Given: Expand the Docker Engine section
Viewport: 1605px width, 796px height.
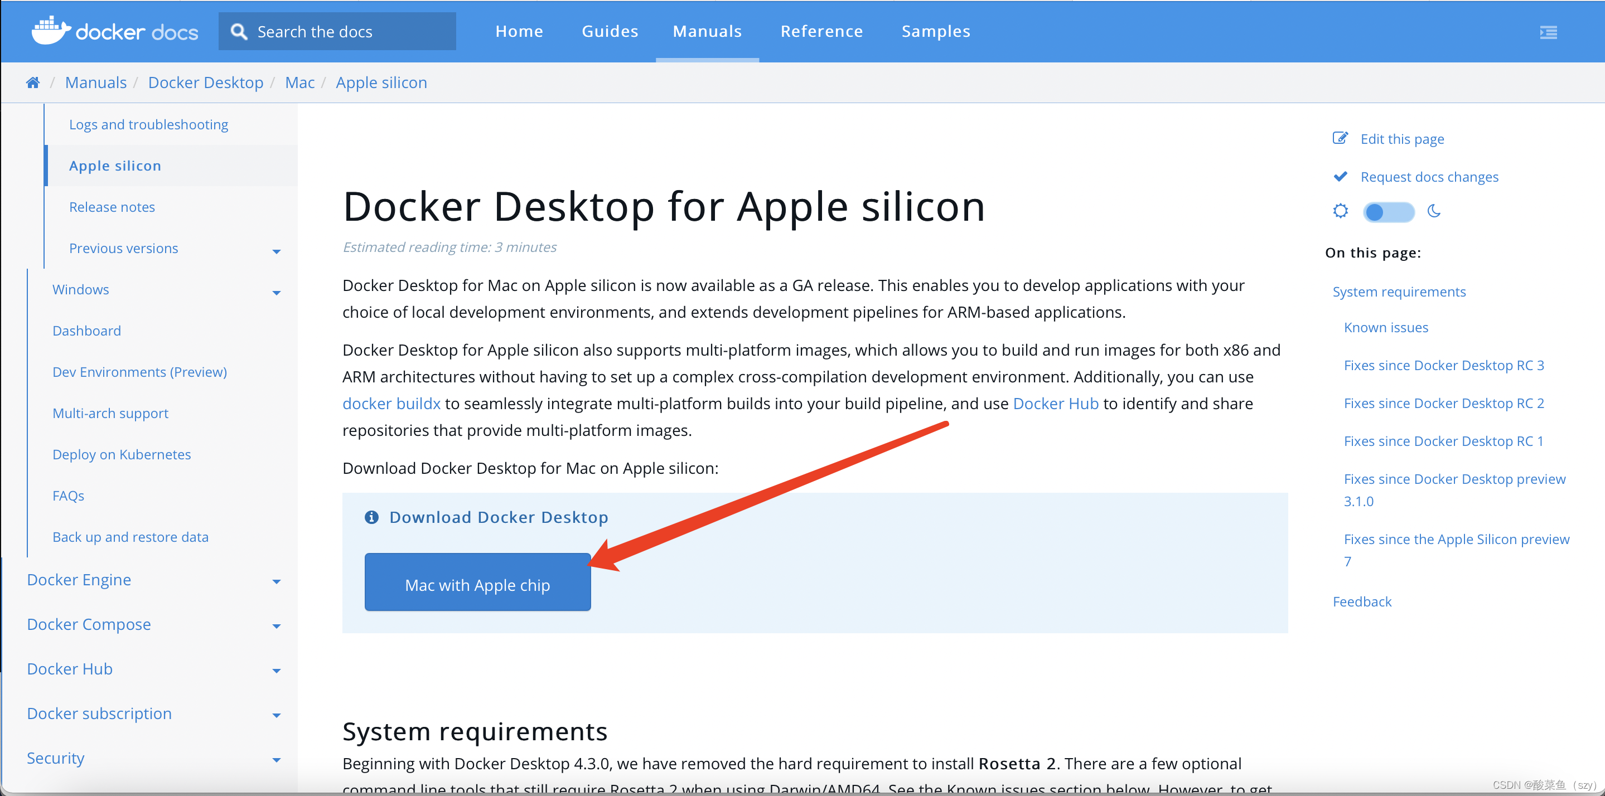Looking at the screenshot, I should (277, 582).
